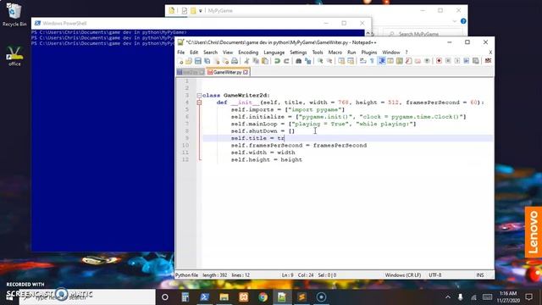Open the File menu
The image size is (542, 305).
click(x=180, y=53)
